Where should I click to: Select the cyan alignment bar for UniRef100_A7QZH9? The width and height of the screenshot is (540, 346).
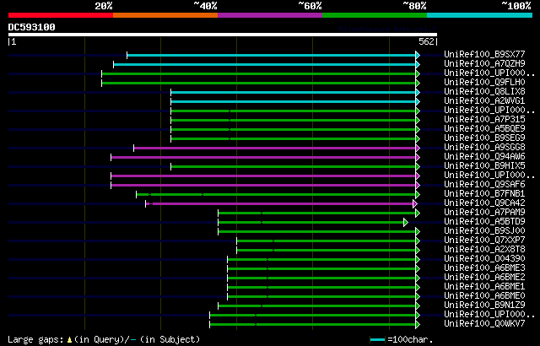click(x=265, y=64)
